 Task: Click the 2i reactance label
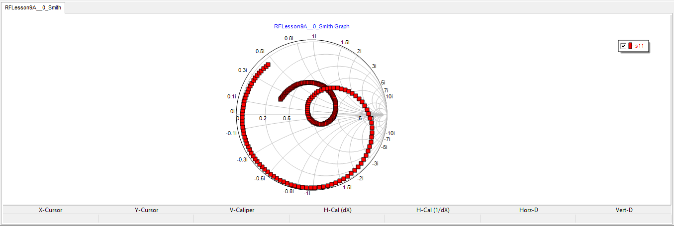(359, 51)
